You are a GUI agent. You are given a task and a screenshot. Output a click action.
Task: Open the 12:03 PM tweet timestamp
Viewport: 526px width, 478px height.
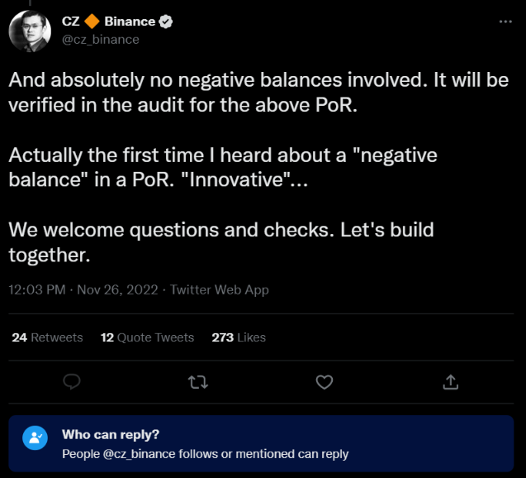38,290
